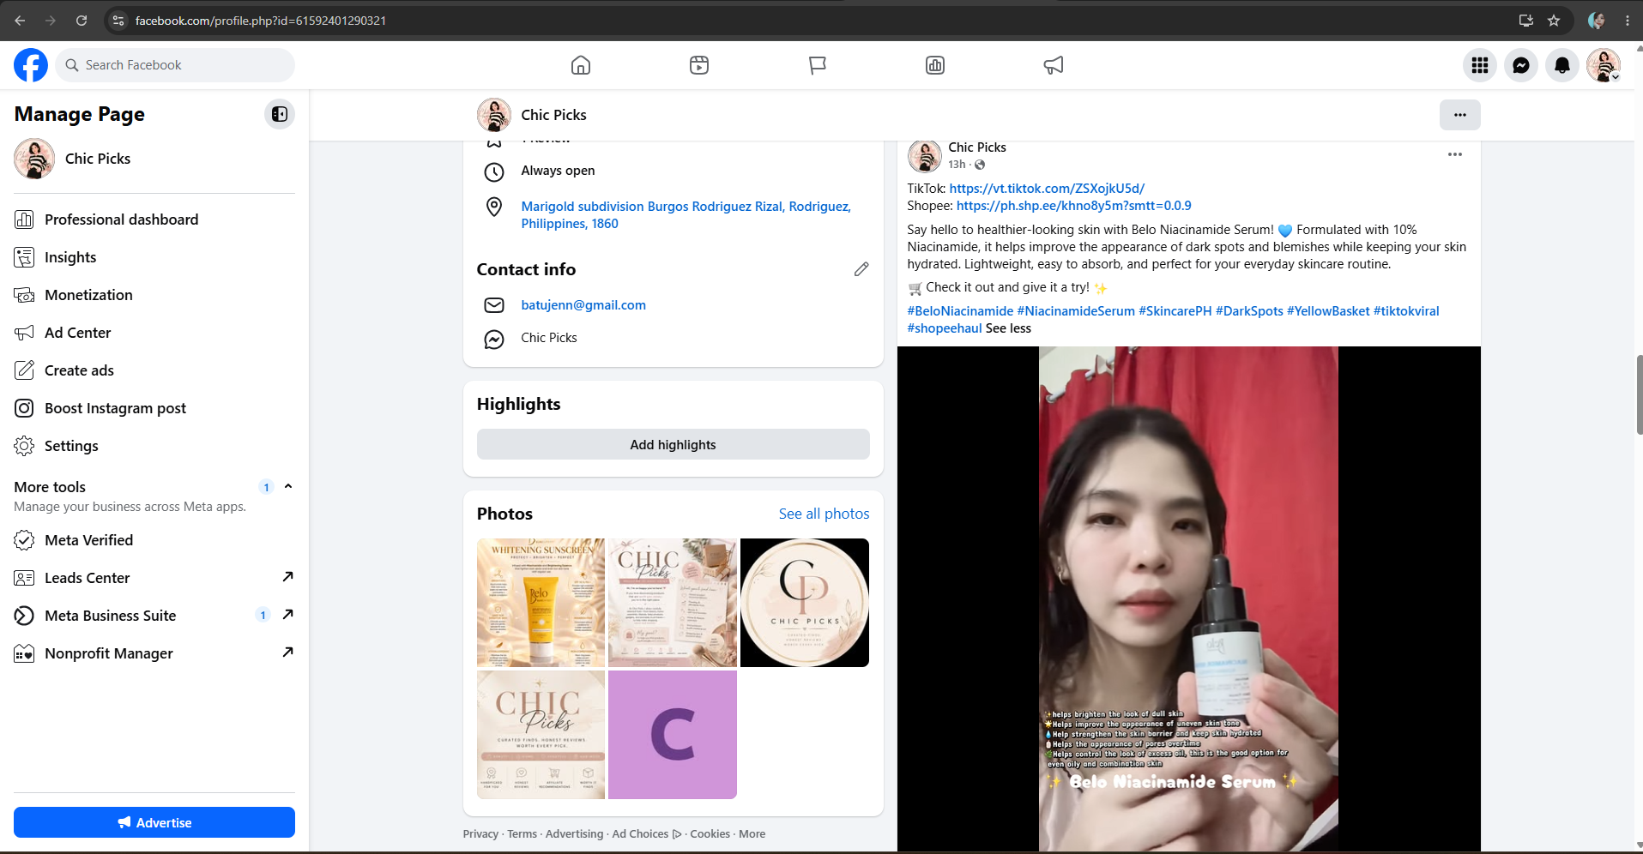Open the Marigold subdivision address link
1643x854 pixels.
pos(686,215)
